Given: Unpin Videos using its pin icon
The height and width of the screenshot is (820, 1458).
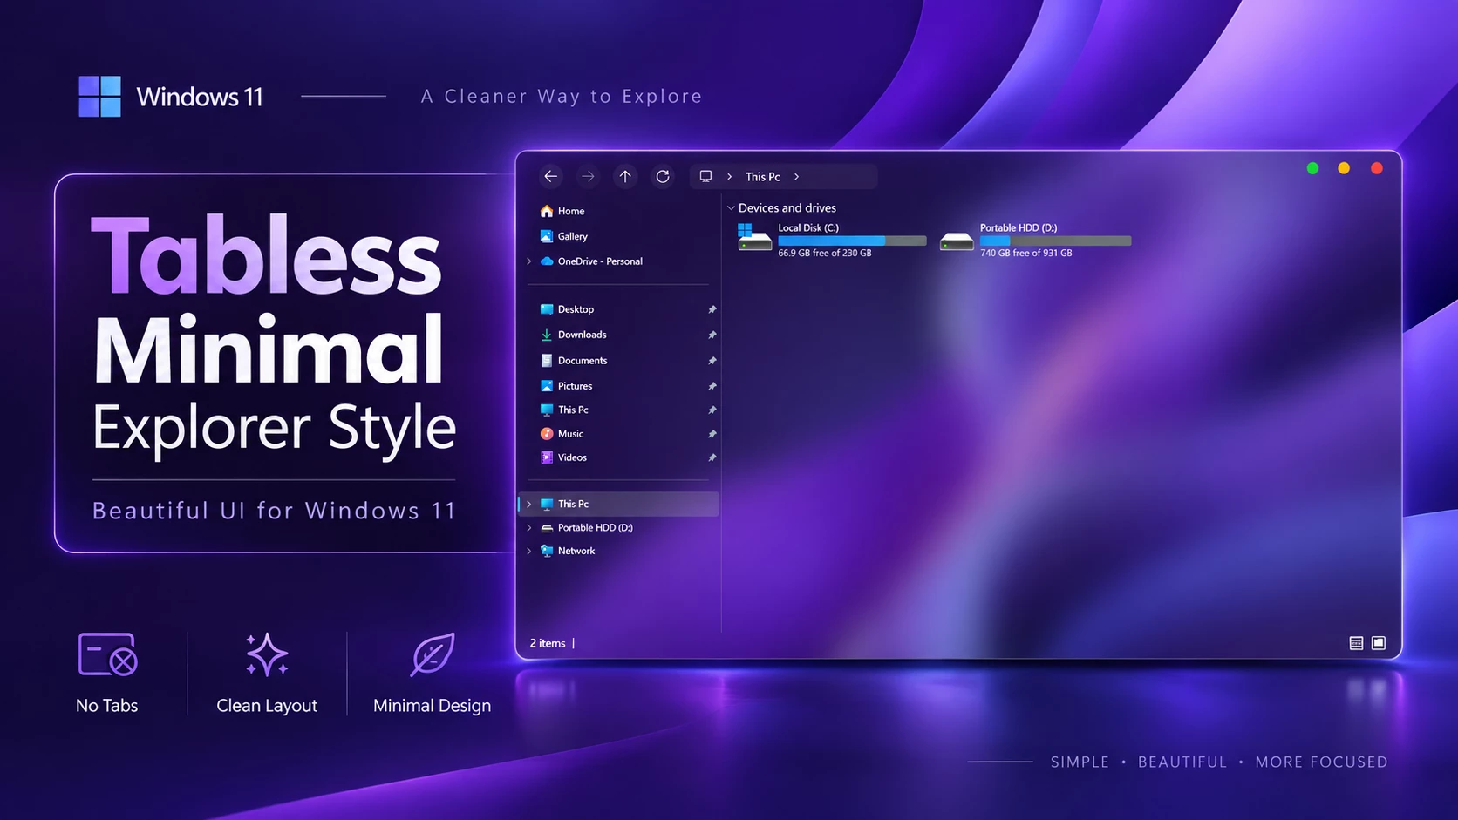Looking at the screenshot, I should point(712,457).
